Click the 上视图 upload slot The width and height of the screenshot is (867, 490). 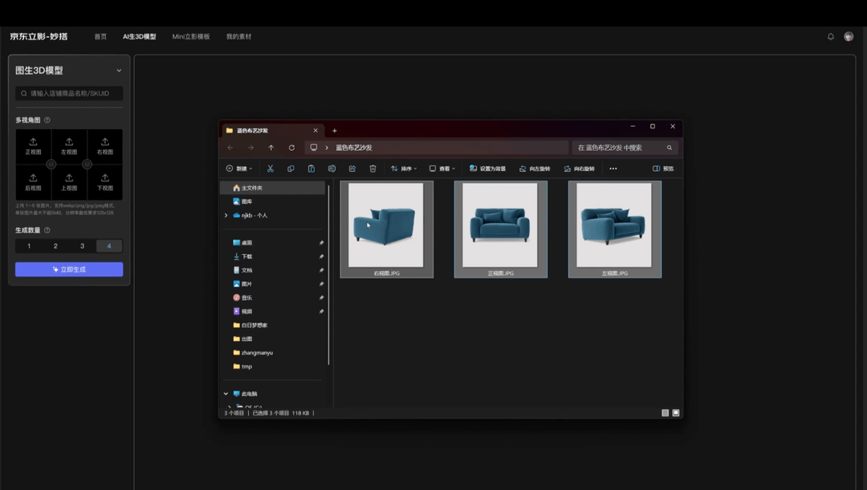69,182
